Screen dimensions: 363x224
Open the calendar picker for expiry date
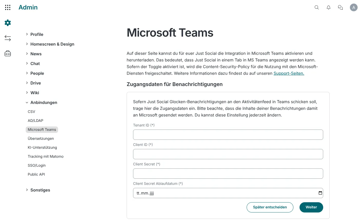point(320,193)
